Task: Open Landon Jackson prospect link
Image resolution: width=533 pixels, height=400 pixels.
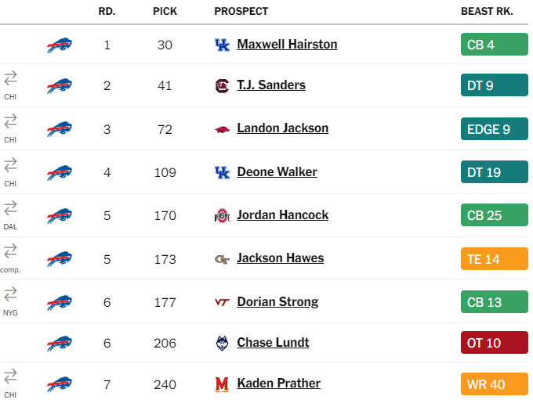Action: click(283, 128)
